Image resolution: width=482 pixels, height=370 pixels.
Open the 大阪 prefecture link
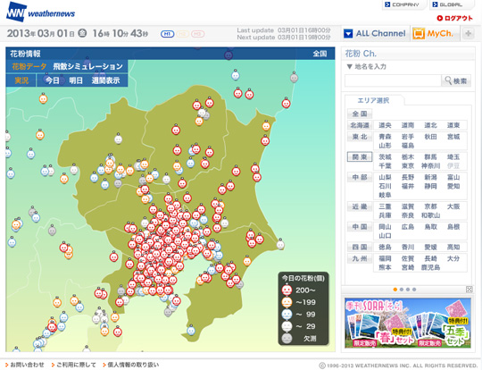(x=453, y=206)
